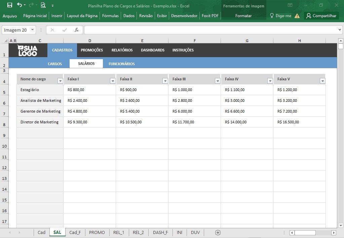Click the PROMOÇÕES navigation button
This screenshot has width=344, height=238.
pos(92,50)
